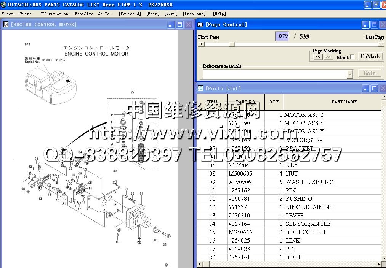The height and width of the screenshot is (268, 386).
Task: Click the previous marked page << button
Action: [x=317, y=57]
